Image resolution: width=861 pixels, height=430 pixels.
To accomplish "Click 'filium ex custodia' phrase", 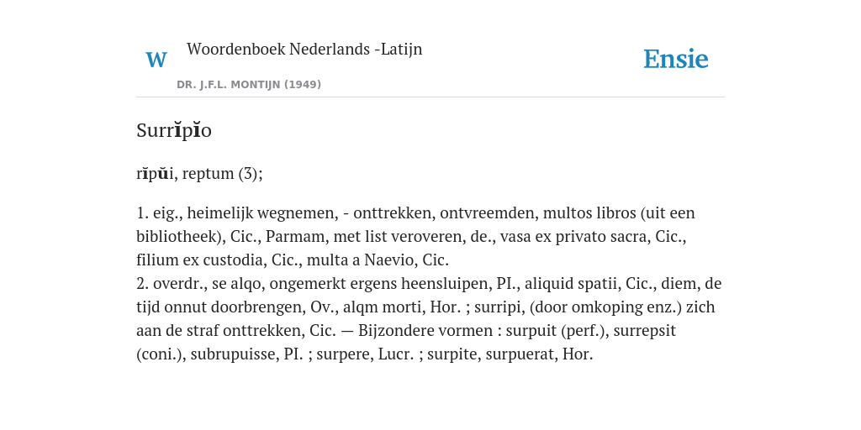I will (200, 260).
